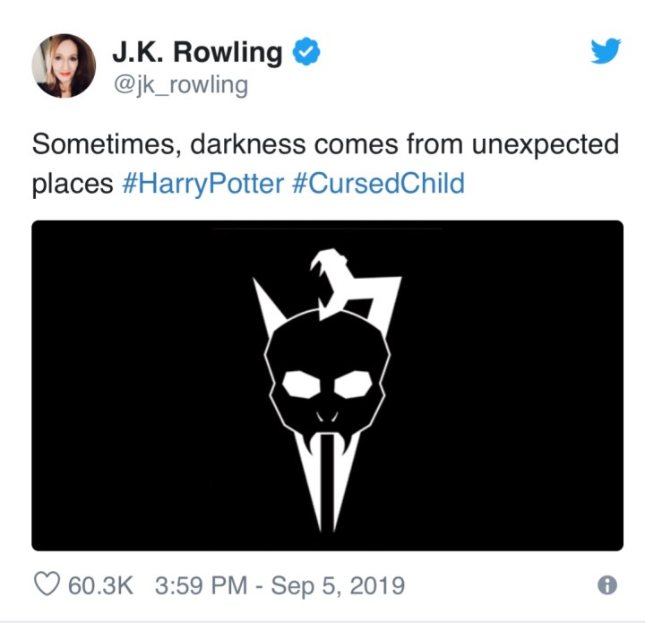
Task: Open the tweet info icon
Action: [x=606, y=586]
